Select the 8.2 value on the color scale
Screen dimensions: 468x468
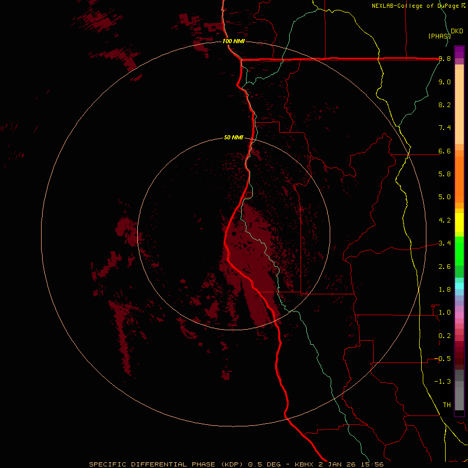pyautogui.click(x=445, y=105)
